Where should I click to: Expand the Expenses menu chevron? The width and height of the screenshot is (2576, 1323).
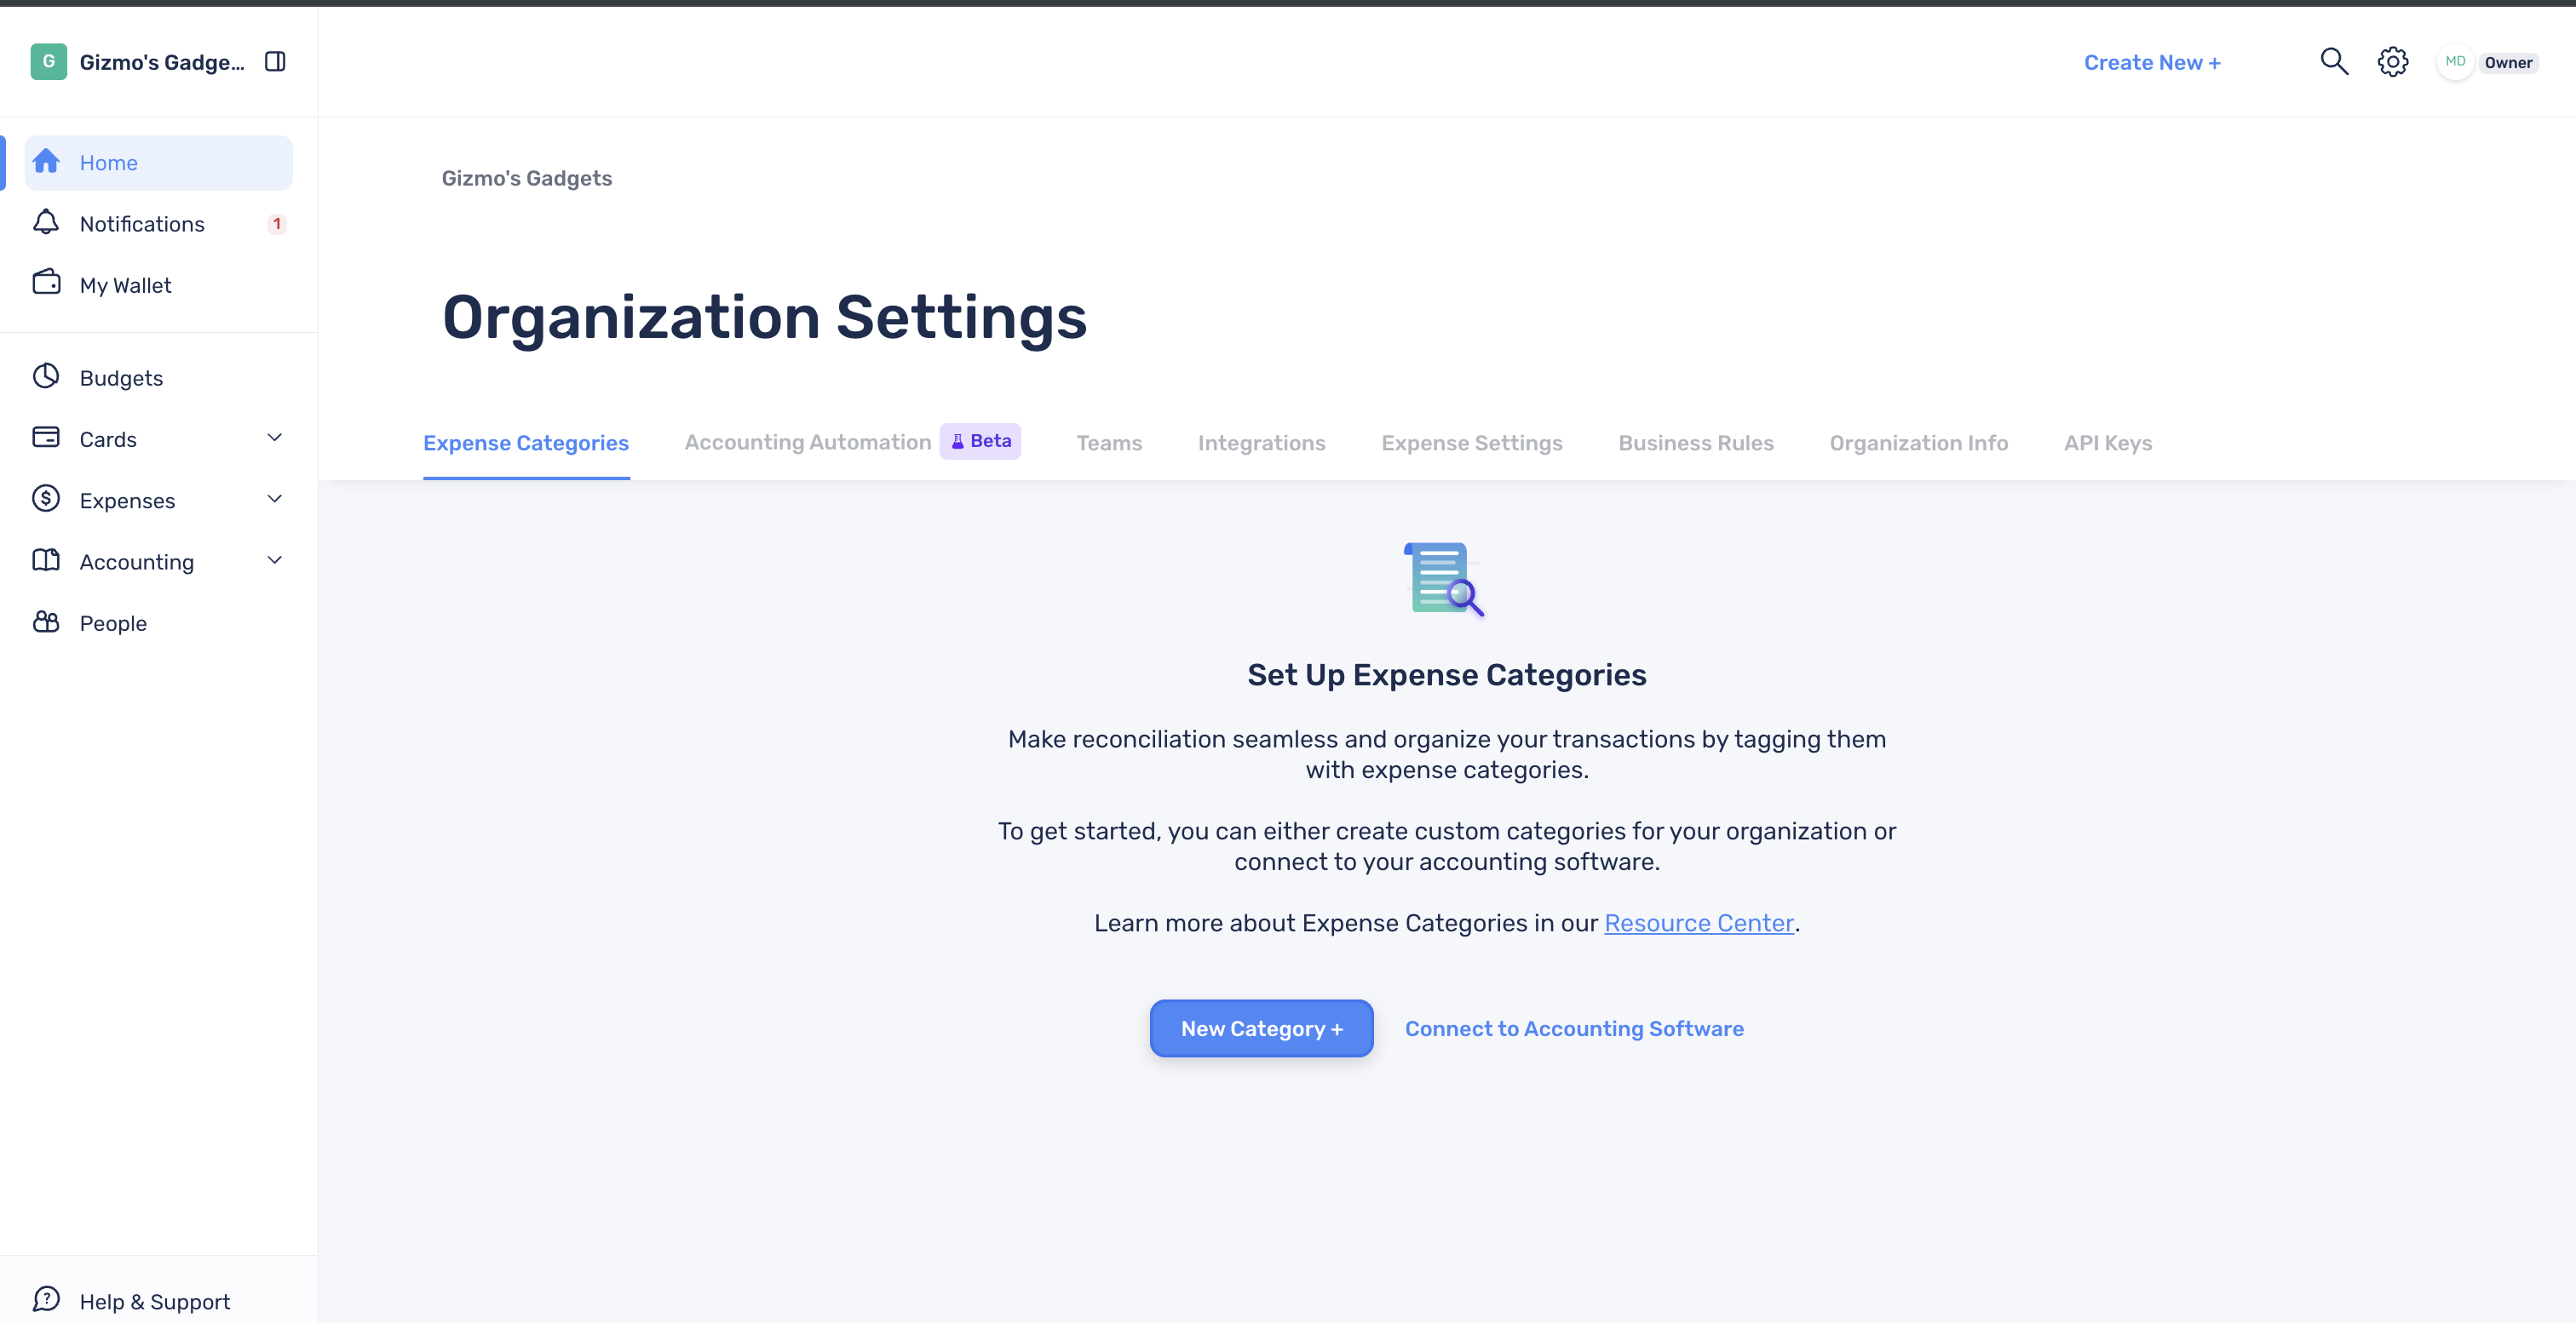click(275, 500)
